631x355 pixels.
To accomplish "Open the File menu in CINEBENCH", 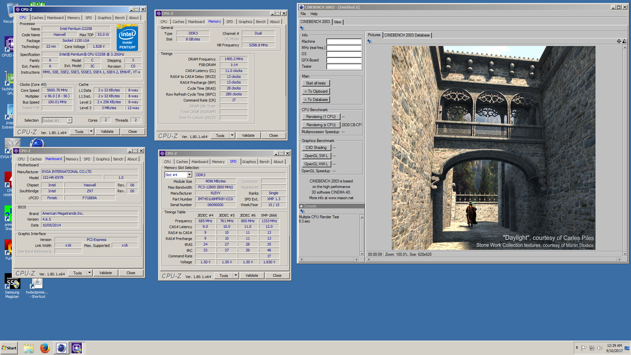I will coord(303,14).
